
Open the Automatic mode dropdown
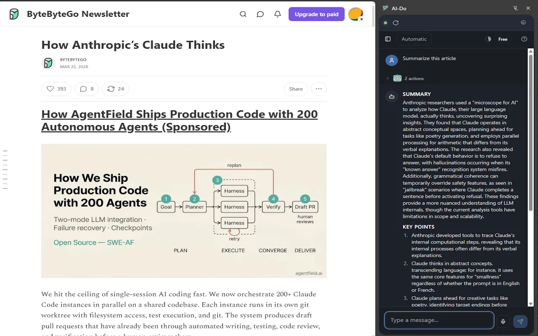point(414,39)
